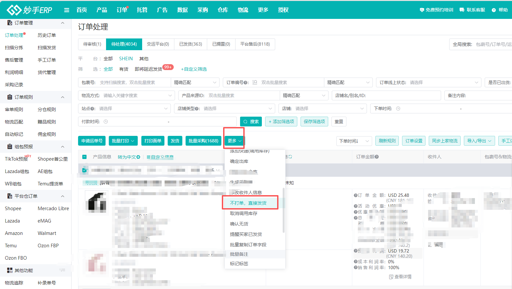Click the 成本利润率 info icon
512x289 pixels.
pos(356,262)
